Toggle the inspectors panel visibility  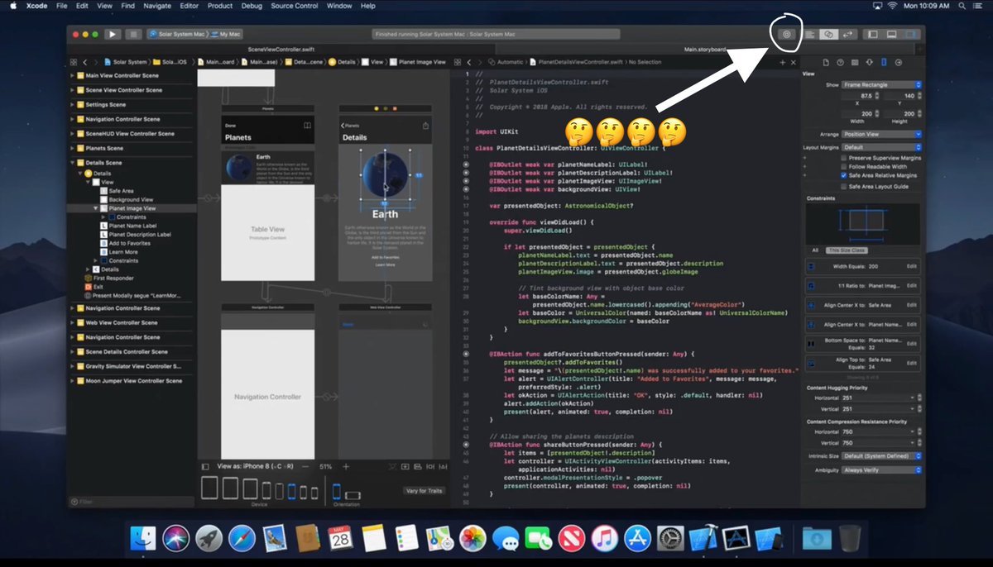(x=910, y=35)
